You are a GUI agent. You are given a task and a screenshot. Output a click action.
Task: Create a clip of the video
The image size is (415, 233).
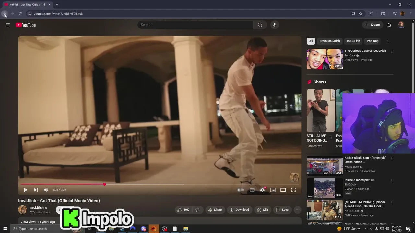tap(262, 210)
